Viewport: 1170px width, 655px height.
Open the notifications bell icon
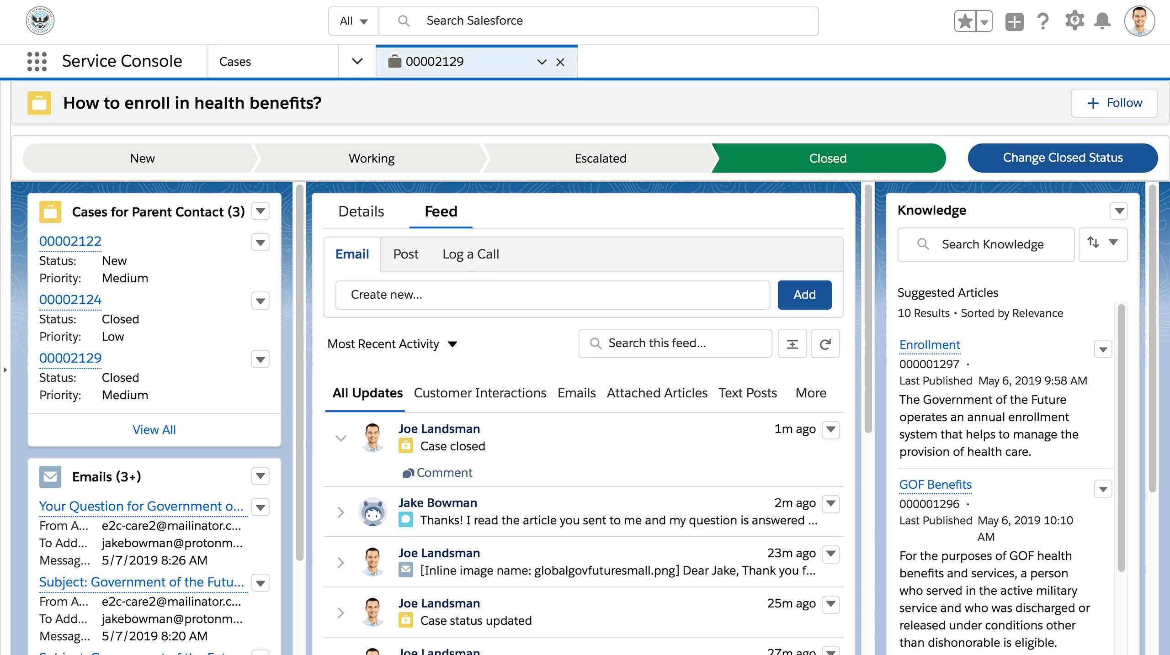[x=1102, y=21]
